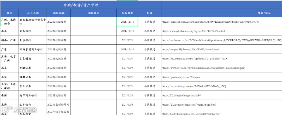Select the 北京、上海、深圳 city cell
This screenshot has width=282, height=115.
(10, 86)
